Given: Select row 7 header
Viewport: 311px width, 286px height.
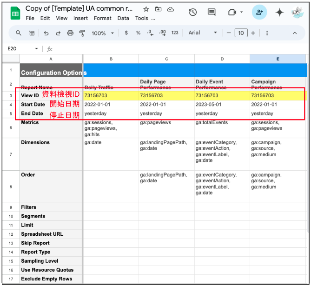Looking at the screenshot, I should 11,154.
